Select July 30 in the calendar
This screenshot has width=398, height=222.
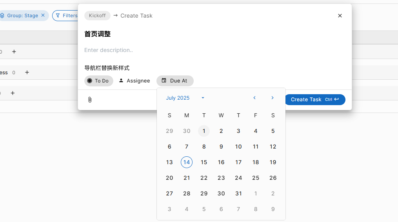coord(221,193)
